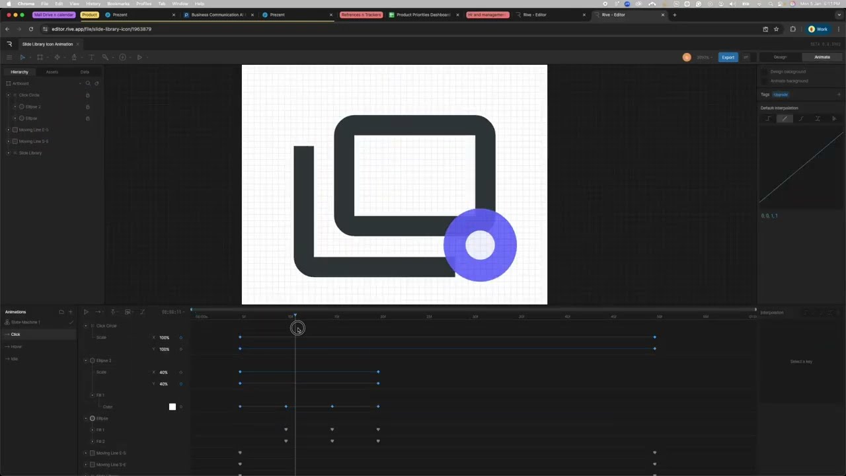Select the Artboard frame tool
846x476 pixels.
[x=40, y=58]
